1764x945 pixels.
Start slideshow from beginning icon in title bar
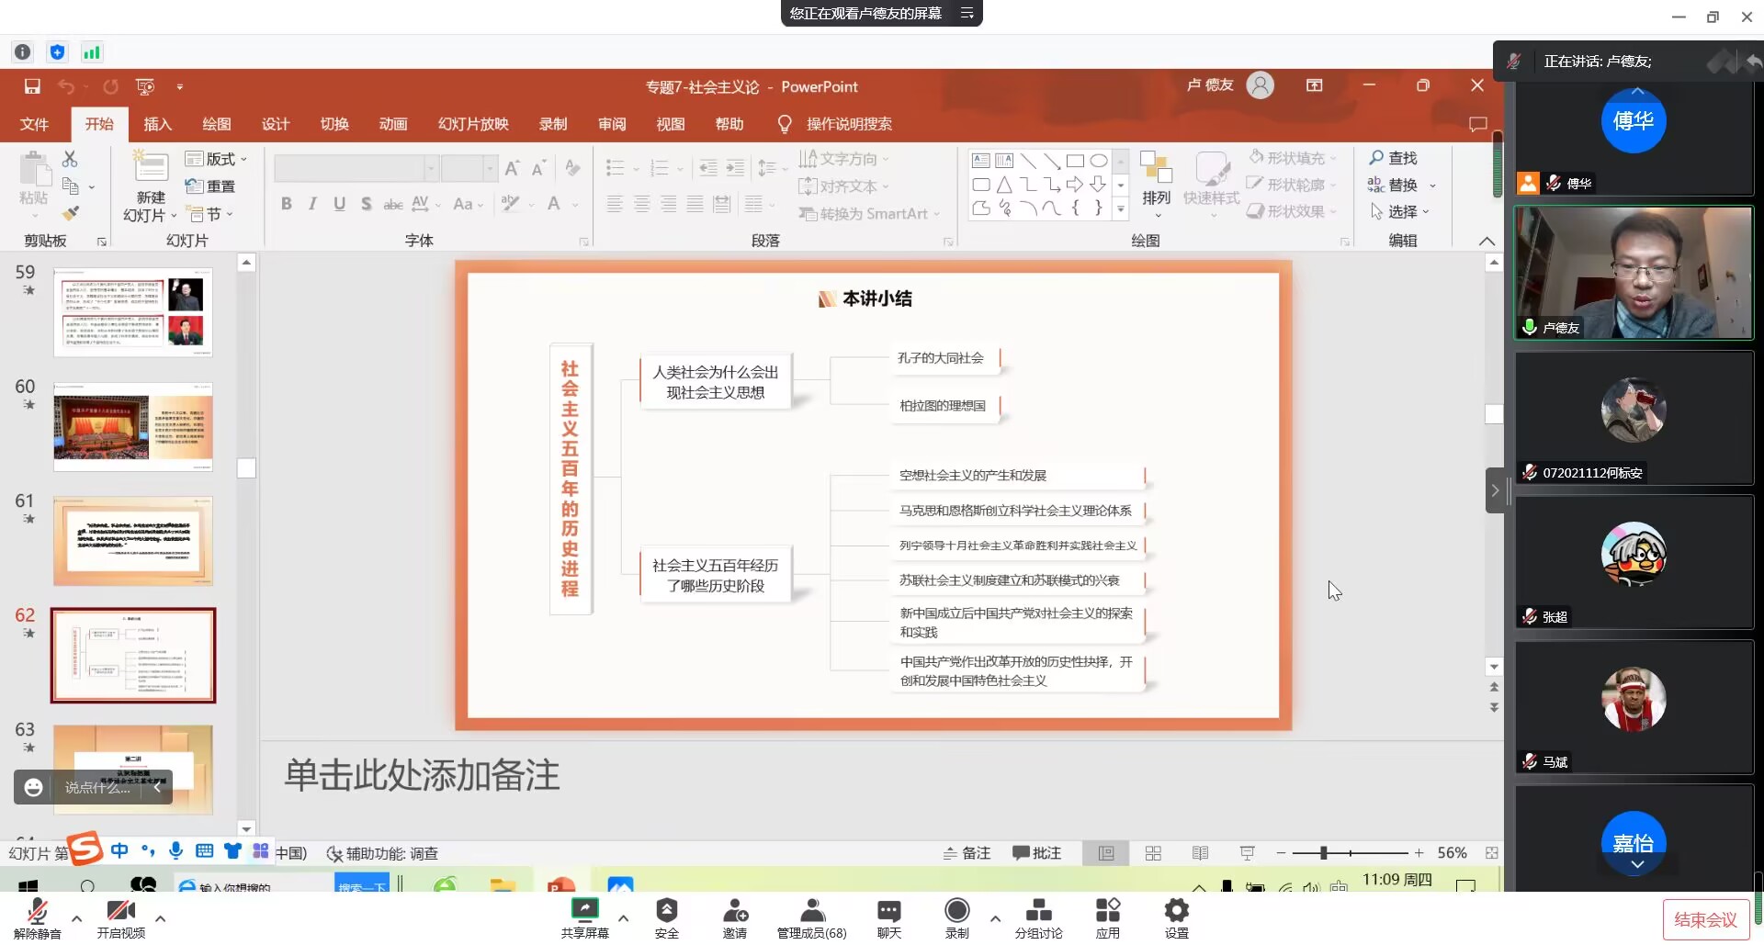coord(145,86)
